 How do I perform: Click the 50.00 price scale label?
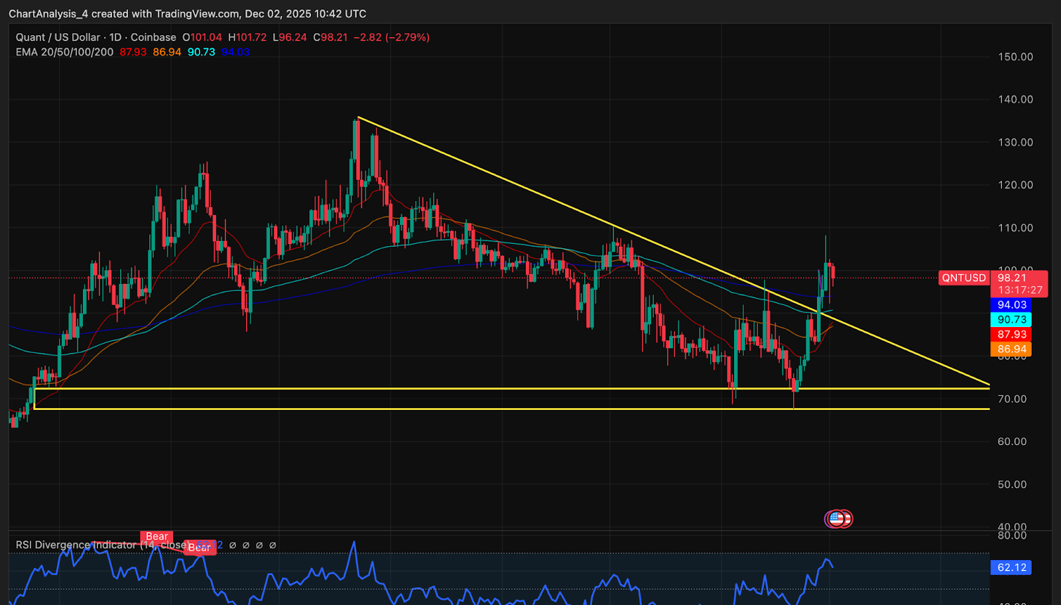(1012, 485)
